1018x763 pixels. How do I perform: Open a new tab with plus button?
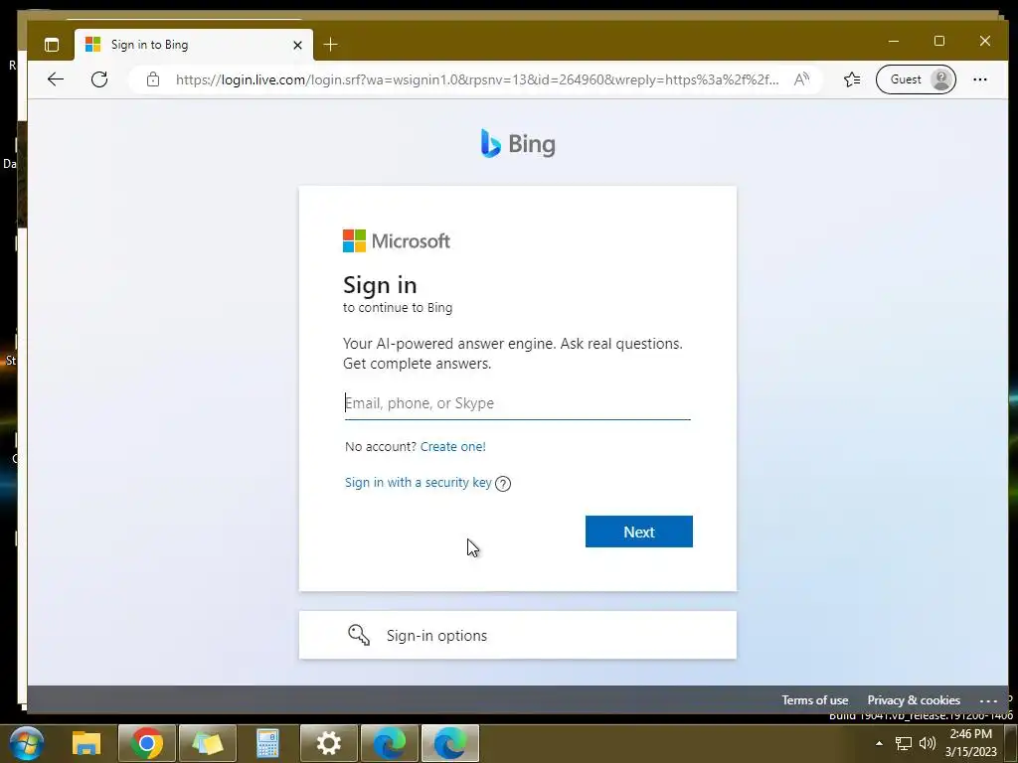pos(330,44)
